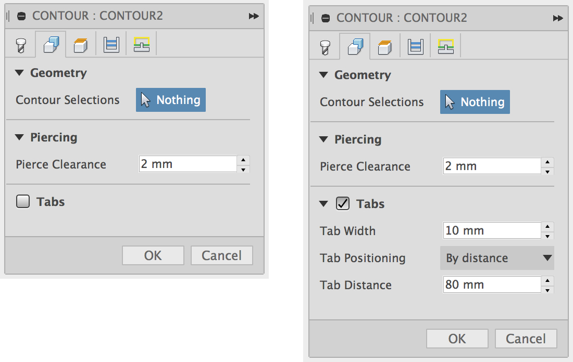This screenshot has height=362, width=573.
Task: Click the double-arrow icon in the right dialog header
Action: [558, 18]
